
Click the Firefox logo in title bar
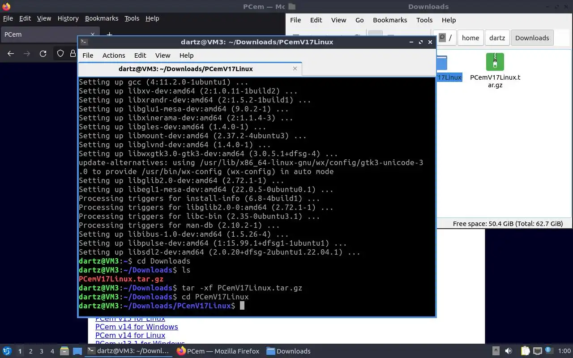click(6, 6)
